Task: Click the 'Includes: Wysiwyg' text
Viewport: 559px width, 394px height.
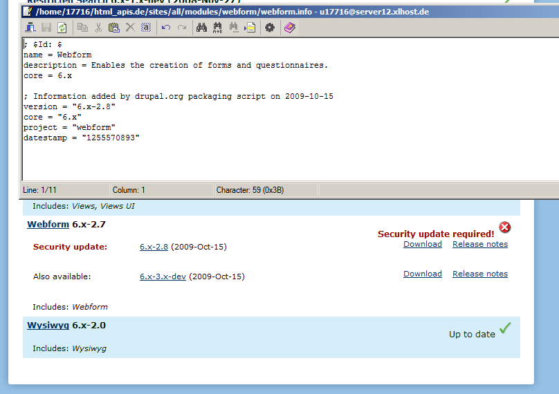Action: tap(69, 348)
